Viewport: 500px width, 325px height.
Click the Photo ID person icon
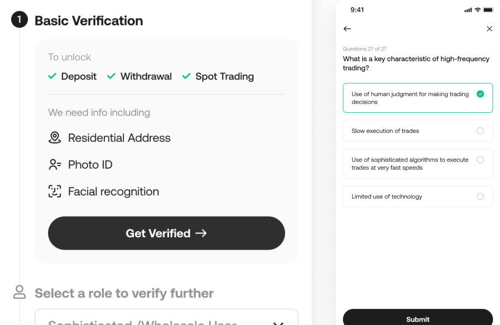pyautogui.click(x=55, y=165)
